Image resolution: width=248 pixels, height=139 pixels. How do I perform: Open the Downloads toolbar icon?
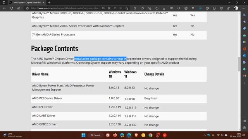(164, 8)
